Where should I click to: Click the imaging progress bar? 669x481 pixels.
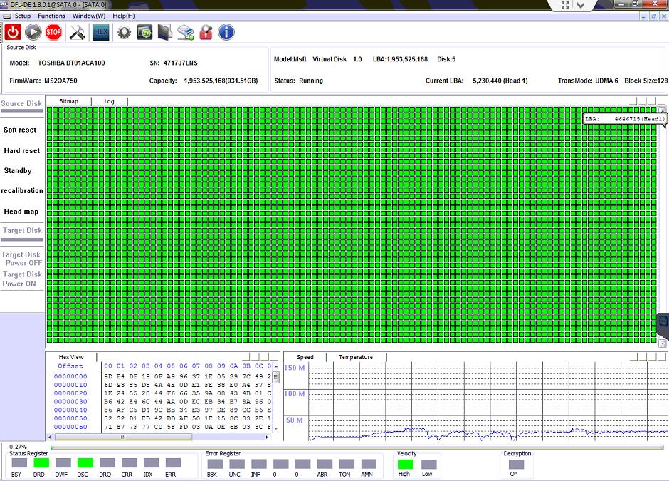(x=357, y=448)
